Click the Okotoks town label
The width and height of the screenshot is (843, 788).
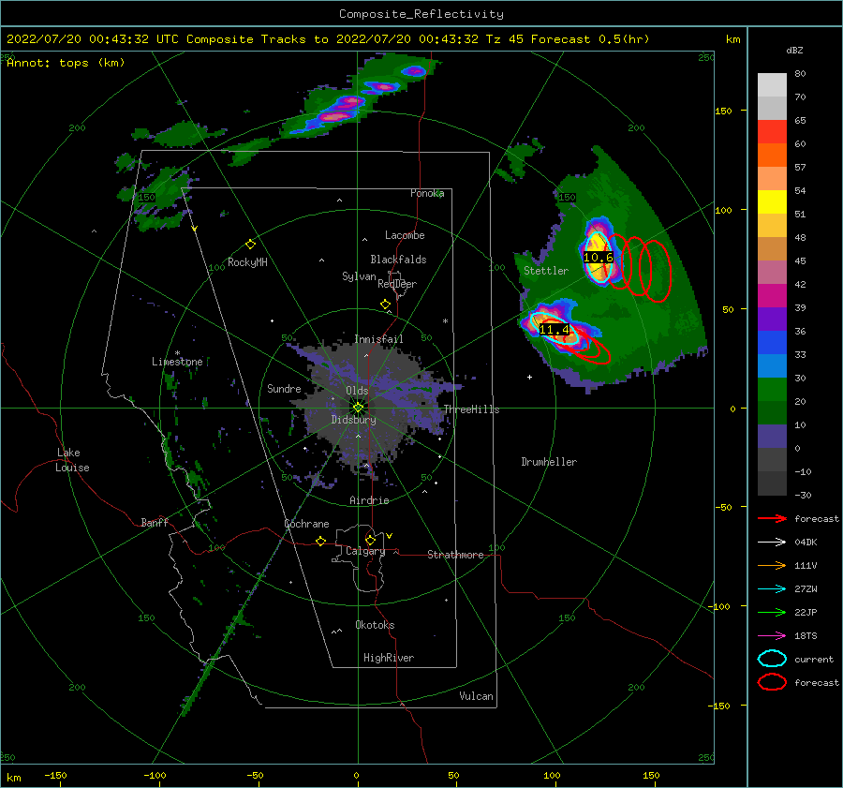[x=375, y=625]
